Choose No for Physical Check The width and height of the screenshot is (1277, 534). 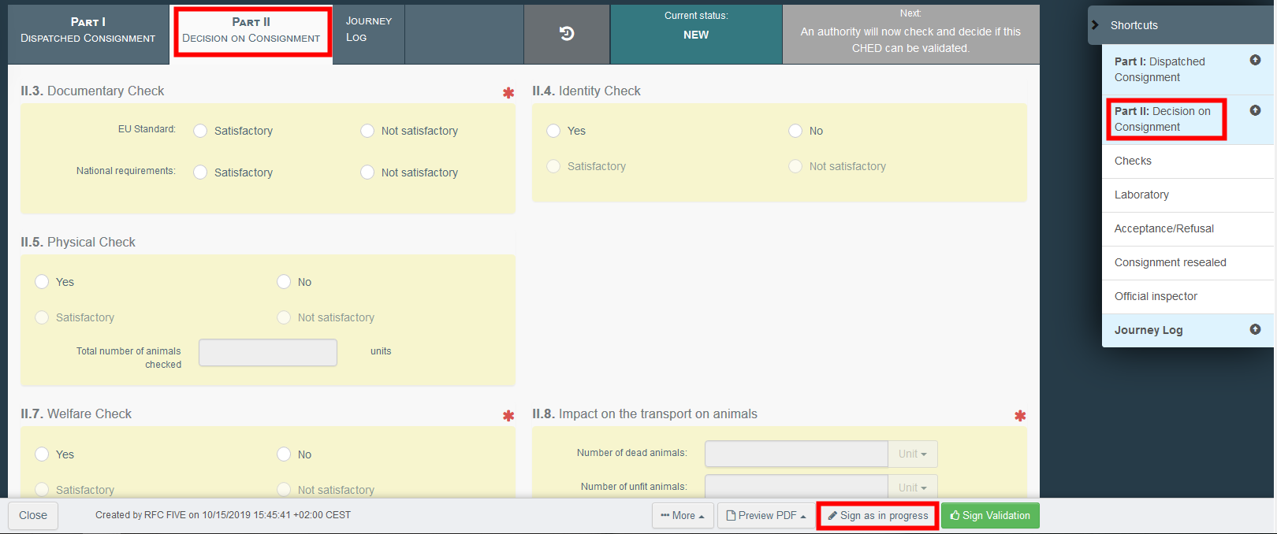tap(284, 282)
